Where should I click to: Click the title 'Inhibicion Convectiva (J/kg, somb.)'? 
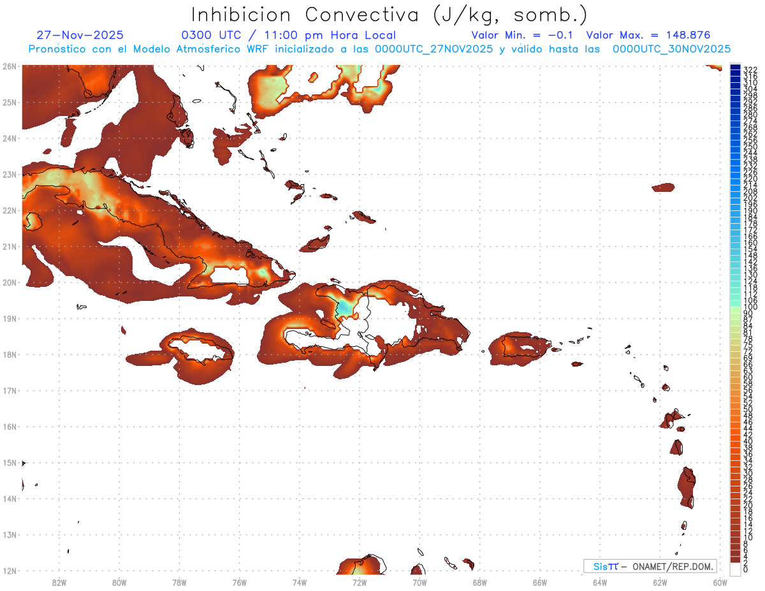(x=390, y=15)
